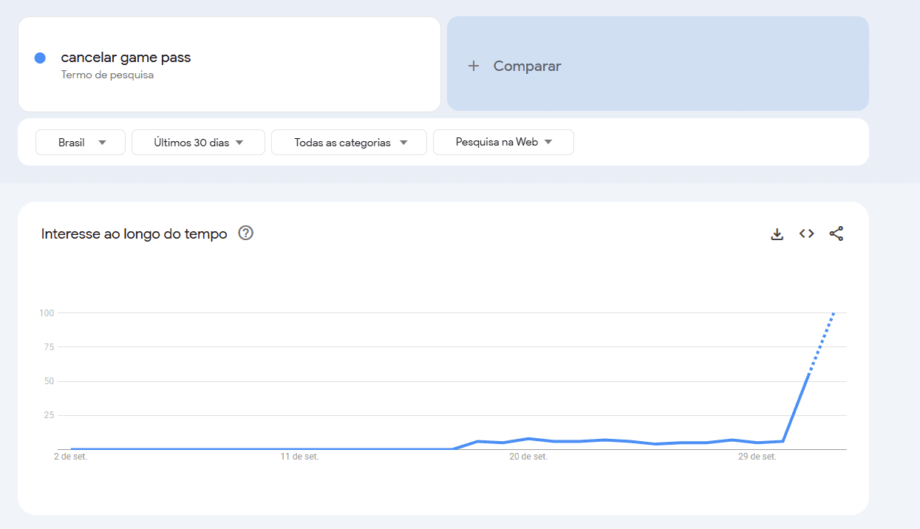Click the dotted portion of the trend line

click(x=821, y=344)
